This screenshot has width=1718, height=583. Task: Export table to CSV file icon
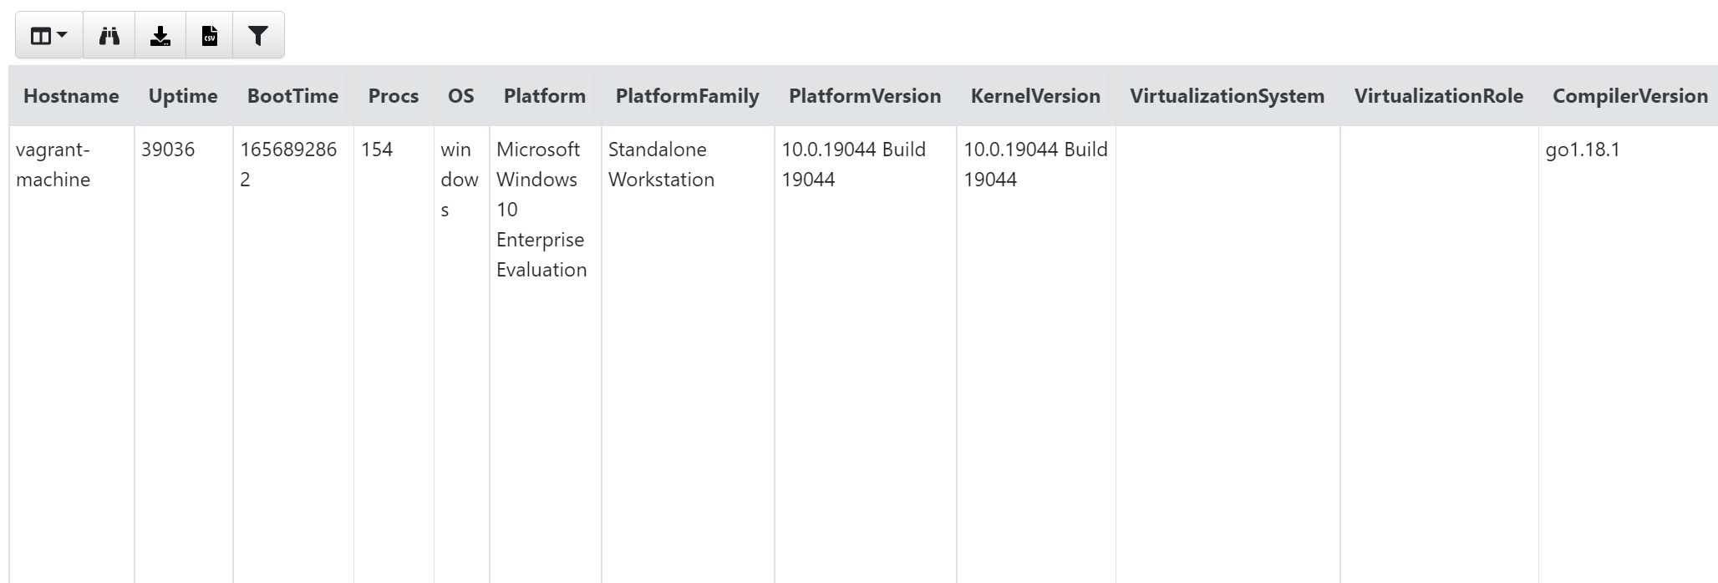pyautogui.click(x=210, y=35)
